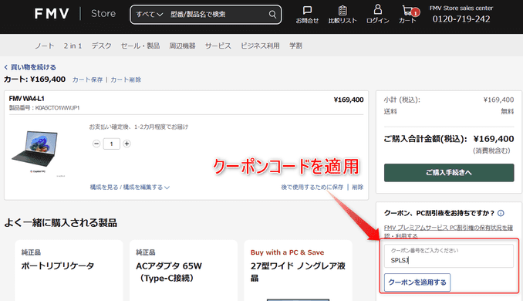Open the ACアダプタ 65W product card
This screenshot has height=301, width=523.
[x=184, y=270]
